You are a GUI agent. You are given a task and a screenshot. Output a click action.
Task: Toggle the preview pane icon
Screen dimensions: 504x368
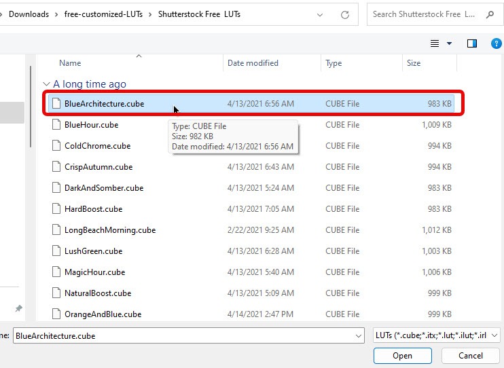tap(472, 43)
